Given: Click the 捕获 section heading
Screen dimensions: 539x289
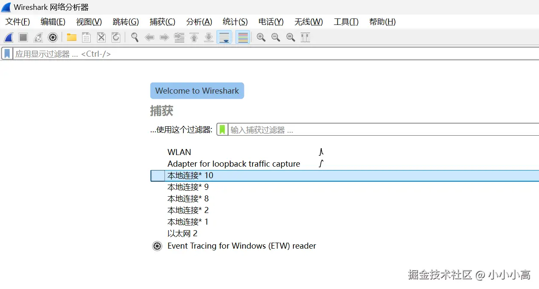Looking at the screenshot, I should click(161, 111).
